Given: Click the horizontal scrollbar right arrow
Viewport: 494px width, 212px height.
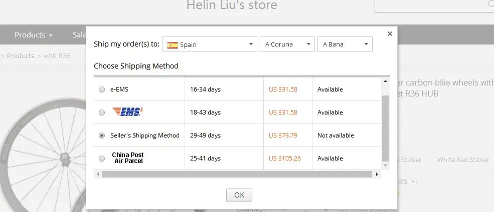Looking at the screenshot, I should [377, 174].
